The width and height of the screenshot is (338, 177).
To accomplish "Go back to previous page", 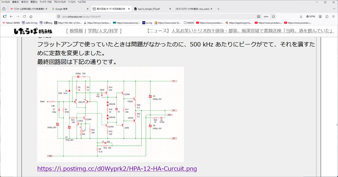I will (11, 16).
